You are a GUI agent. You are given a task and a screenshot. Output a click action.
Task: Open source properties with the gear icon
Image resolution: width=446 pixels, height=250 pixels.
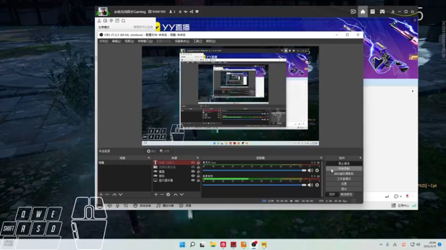pos(168,194)
